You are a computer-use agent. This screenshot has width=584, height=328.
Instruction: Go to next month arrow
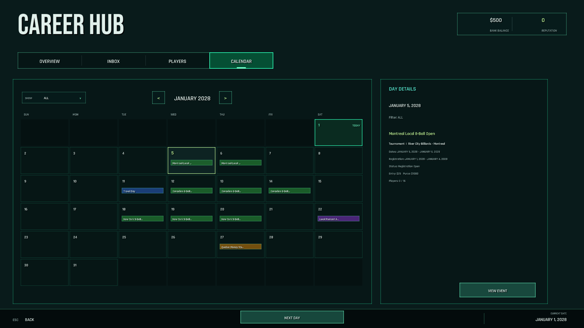coord(226,98)
